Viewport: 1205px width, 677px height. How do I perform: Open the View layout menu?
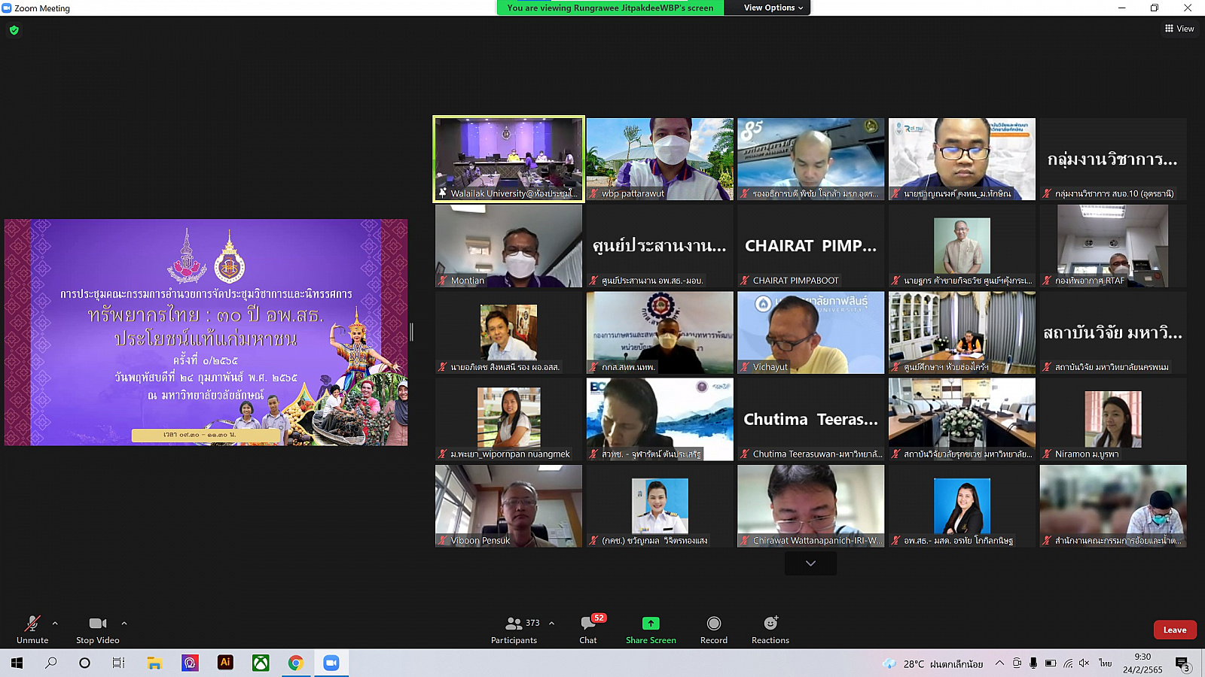pyautogui.click(x=1179, y=29)
